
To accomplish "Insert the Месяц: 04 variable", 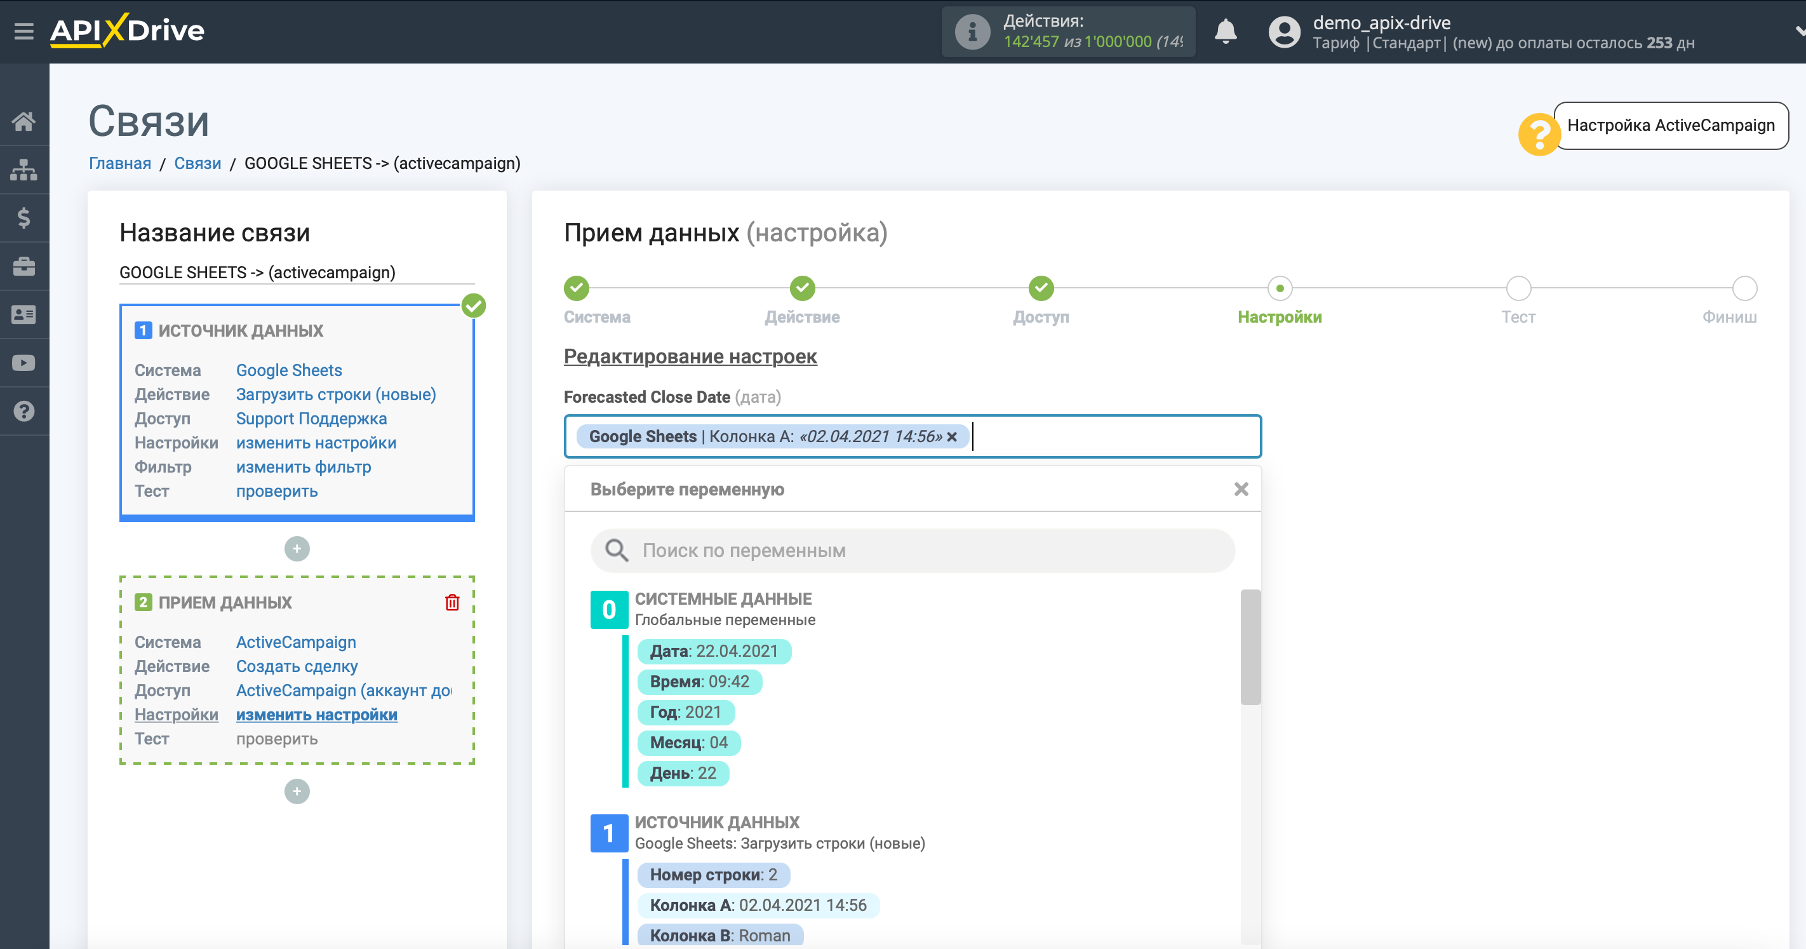I will click(x=688, y=743).
